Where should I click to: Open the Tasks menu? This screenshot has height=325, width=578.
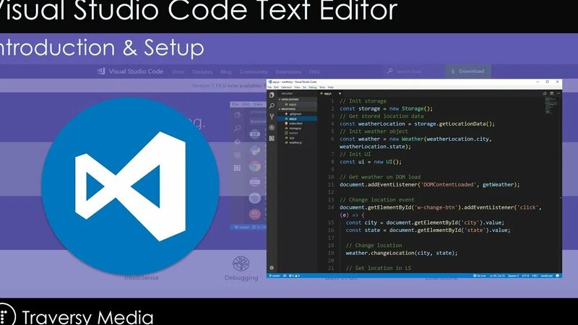(322, 87)
